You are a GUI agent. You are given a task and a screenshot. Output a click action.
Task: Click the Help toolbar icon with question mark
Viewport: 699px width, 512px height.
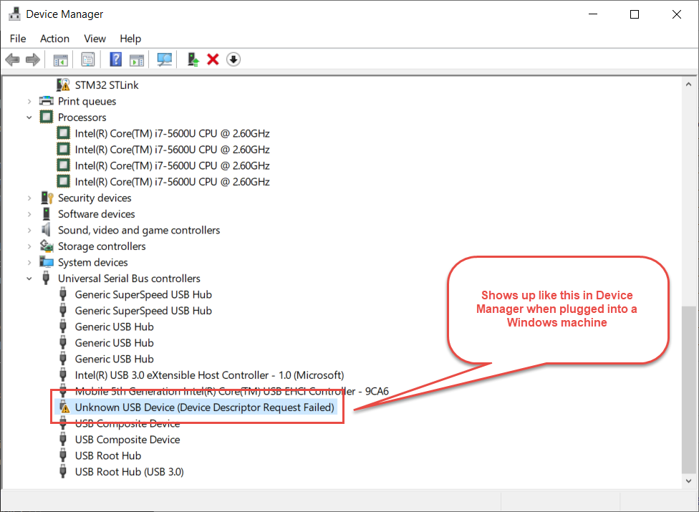(115, 59)
